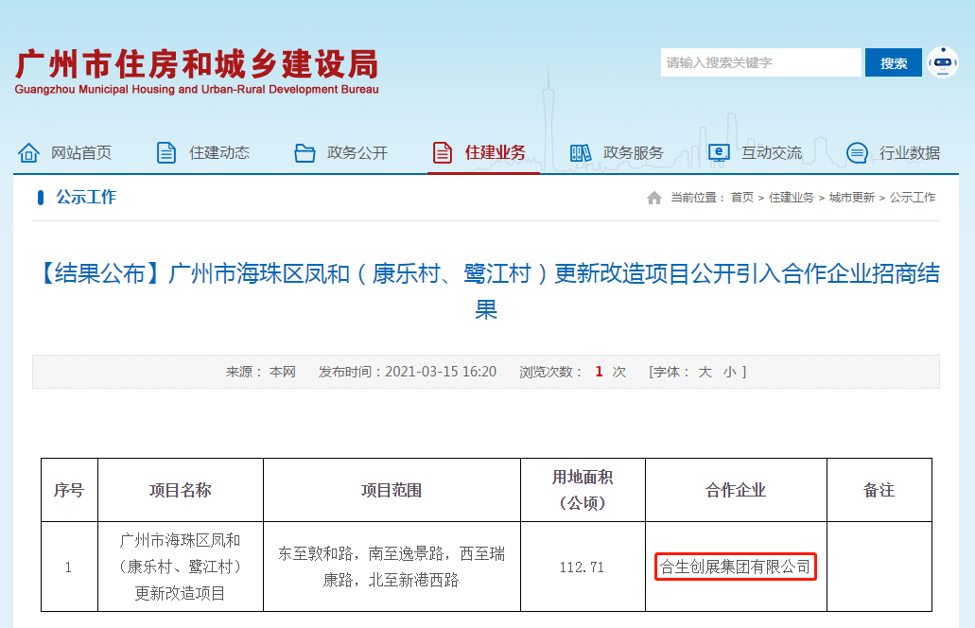Screen dimensions: 975x628
Task: Go to 住建业务 in the breadcrumb
Action: (791, 198)
